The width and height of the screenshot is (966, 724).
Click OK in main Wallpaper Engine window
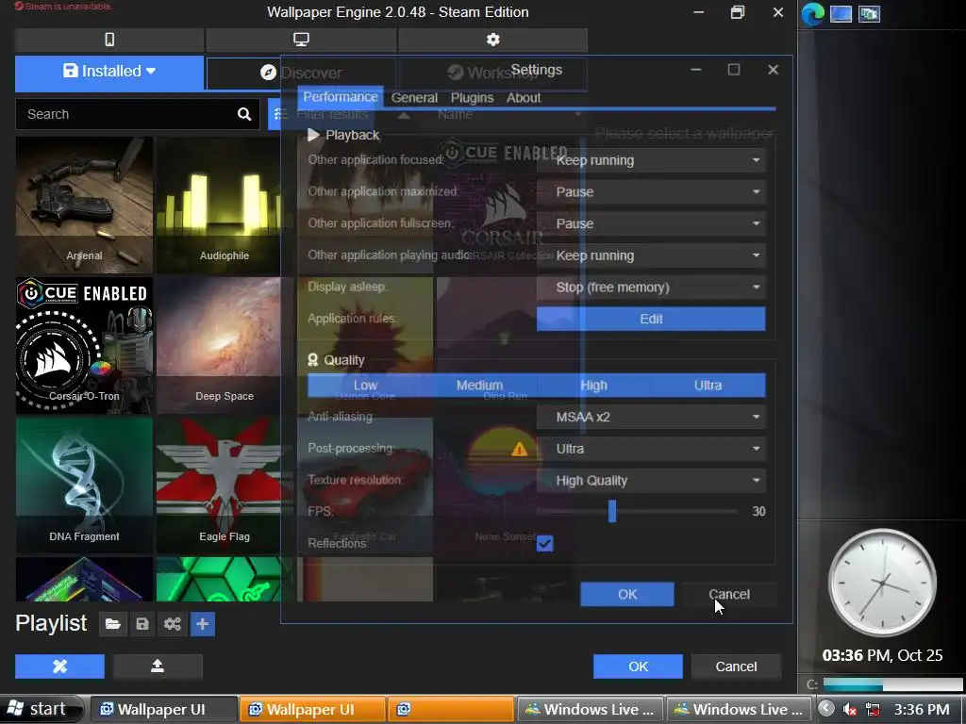(639, 666)
